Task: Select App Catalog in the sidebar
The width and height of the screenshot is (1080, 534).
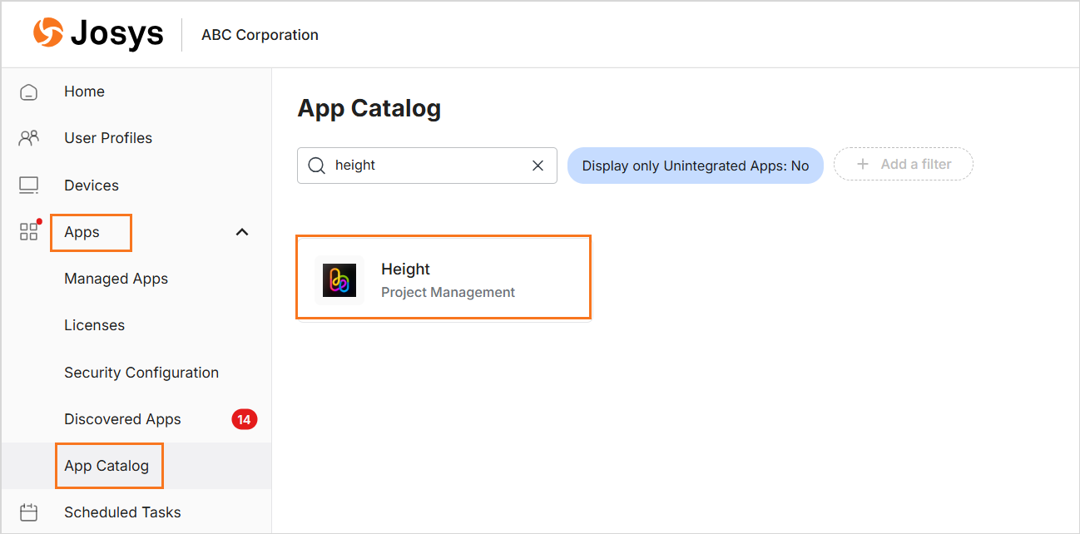Action: pos(107,466)
